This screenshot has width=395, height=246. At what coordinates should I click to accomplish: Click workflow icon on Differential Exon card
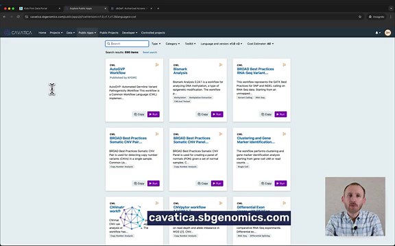tap(285, 203)
